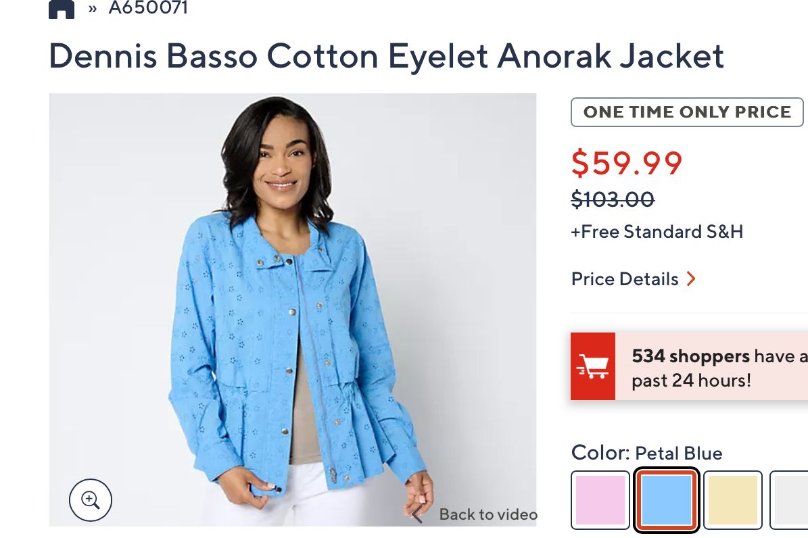Click the +Free Standard S&H text
Screen dimensions: 808x538
point(657,232)
